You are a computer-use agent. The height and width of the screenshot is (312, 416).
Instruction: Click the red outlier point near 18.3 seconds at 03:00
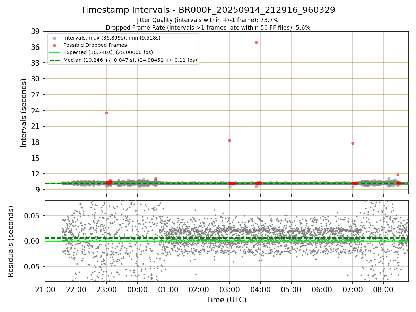click(x=229, y=140)
